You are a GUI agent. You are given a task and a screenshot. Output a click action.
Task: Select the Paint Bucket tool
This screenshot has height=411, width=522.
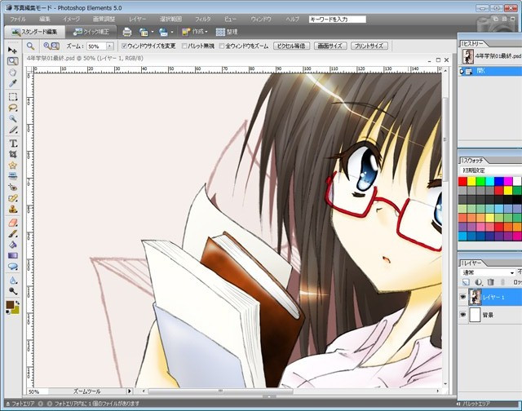coord(13,245)
